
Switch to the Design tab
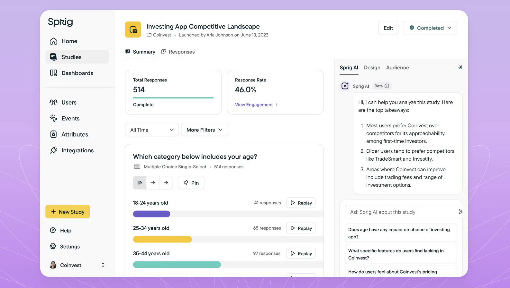pyautogui.click(x=372, y=68)
